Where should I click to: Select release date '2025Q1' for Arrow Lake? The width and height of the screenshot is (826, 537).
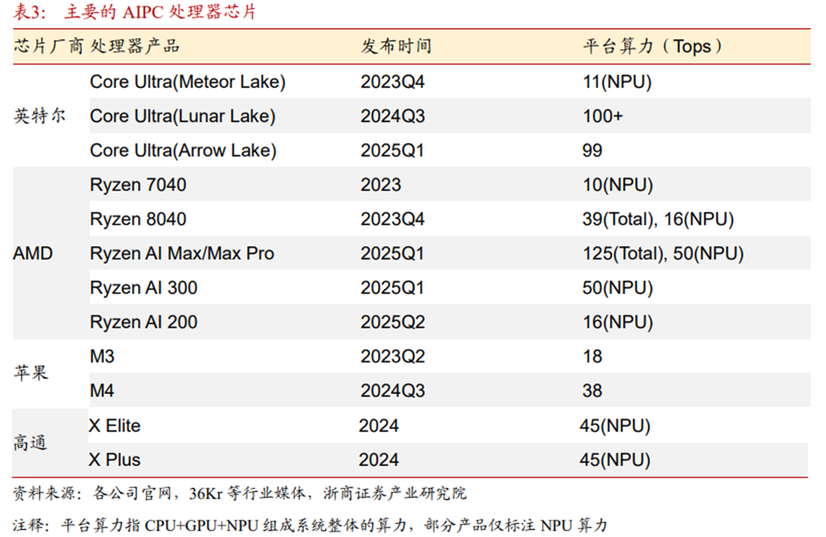[x=392, y=150]
